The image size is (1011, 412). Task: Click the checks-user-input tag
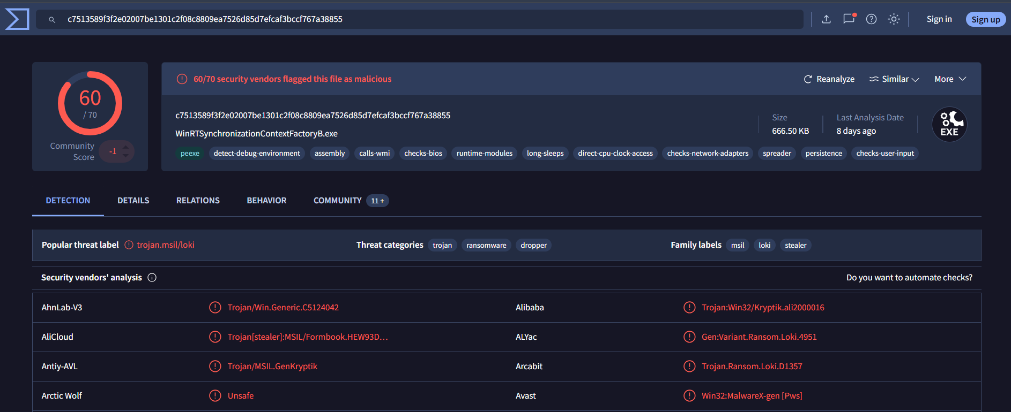coord(885,154)
